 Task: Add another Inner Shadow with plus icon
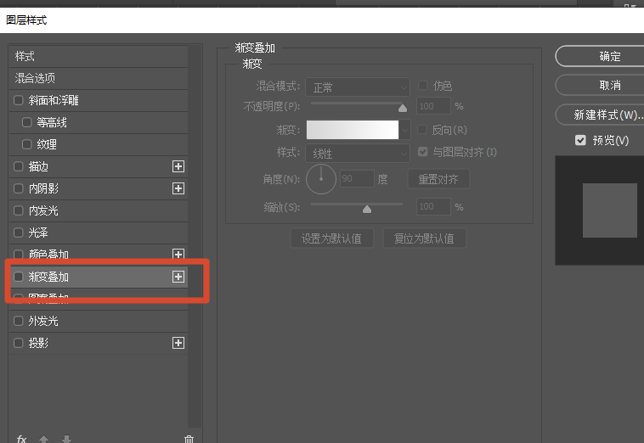coord(178,188)
